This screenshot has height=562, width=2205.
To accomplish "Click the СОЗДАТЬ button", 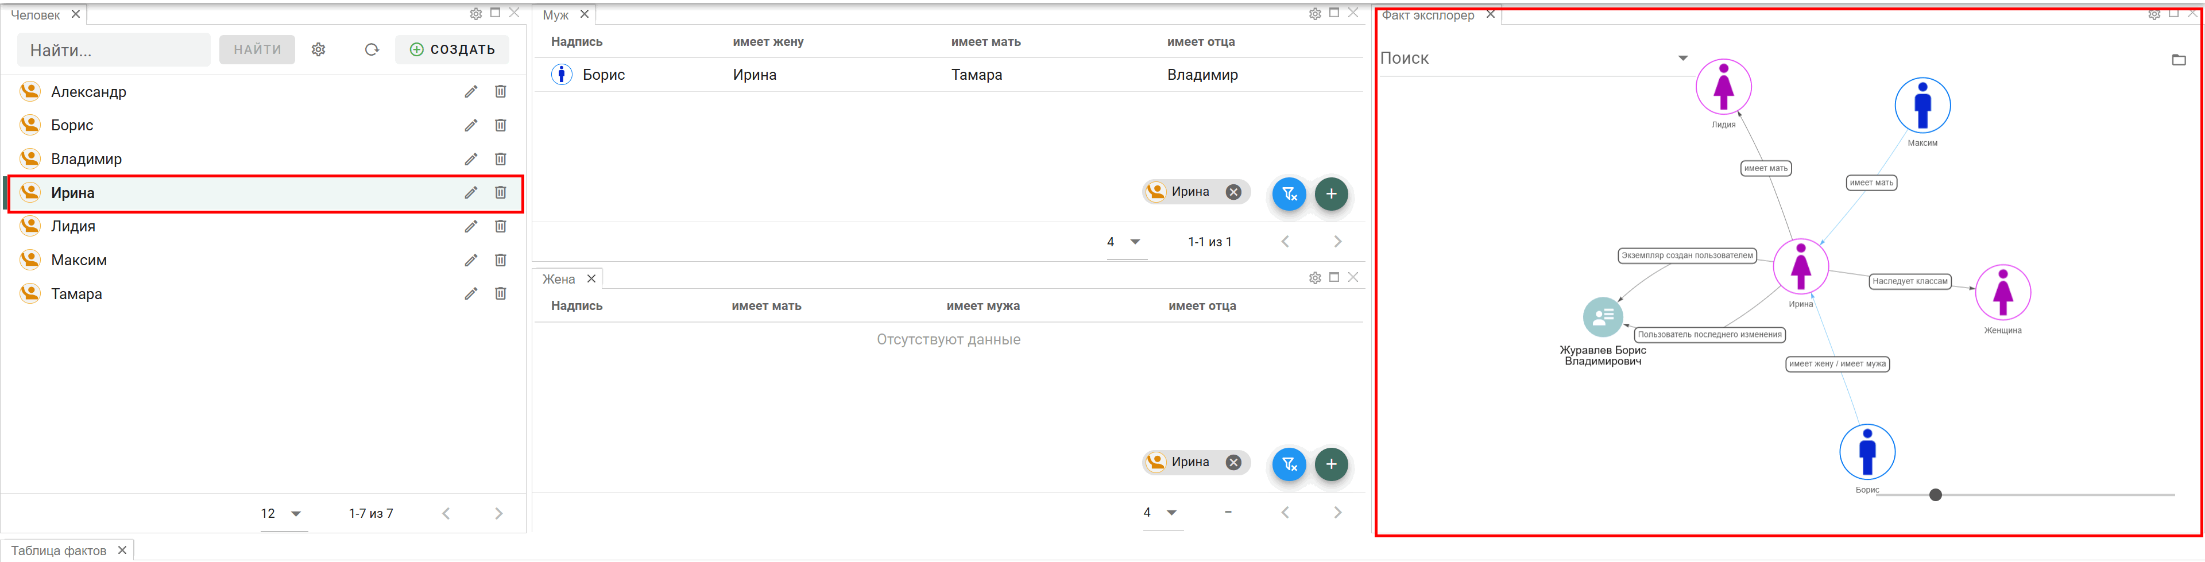I will click(x=452, y=49).
